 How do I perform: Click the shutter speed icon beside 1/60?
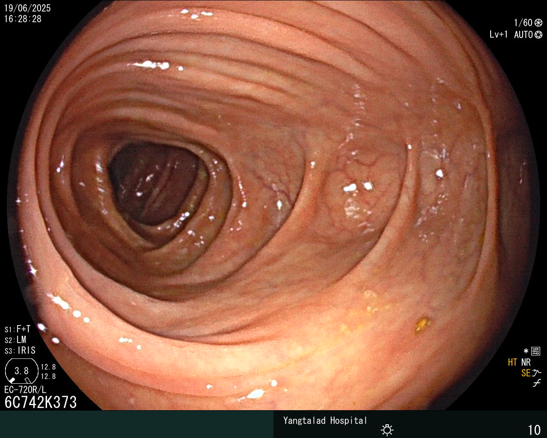[538, 23]
